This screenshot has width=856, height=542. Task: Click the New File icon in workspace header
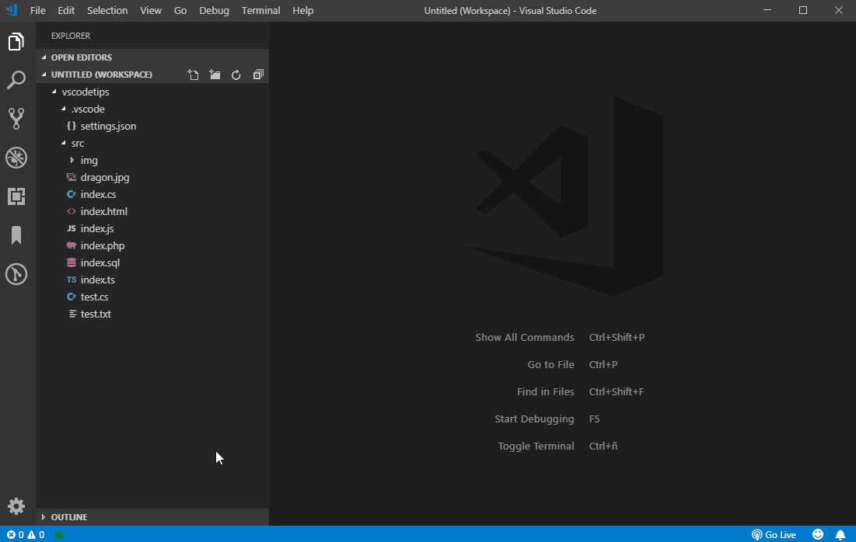193,75
